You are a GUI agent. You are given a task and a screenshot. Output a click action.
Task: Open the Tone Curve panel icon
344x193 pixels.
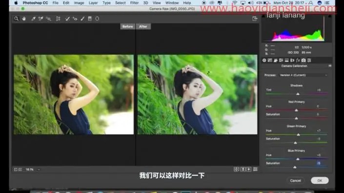pyautogui.click(x=270, y=60)
